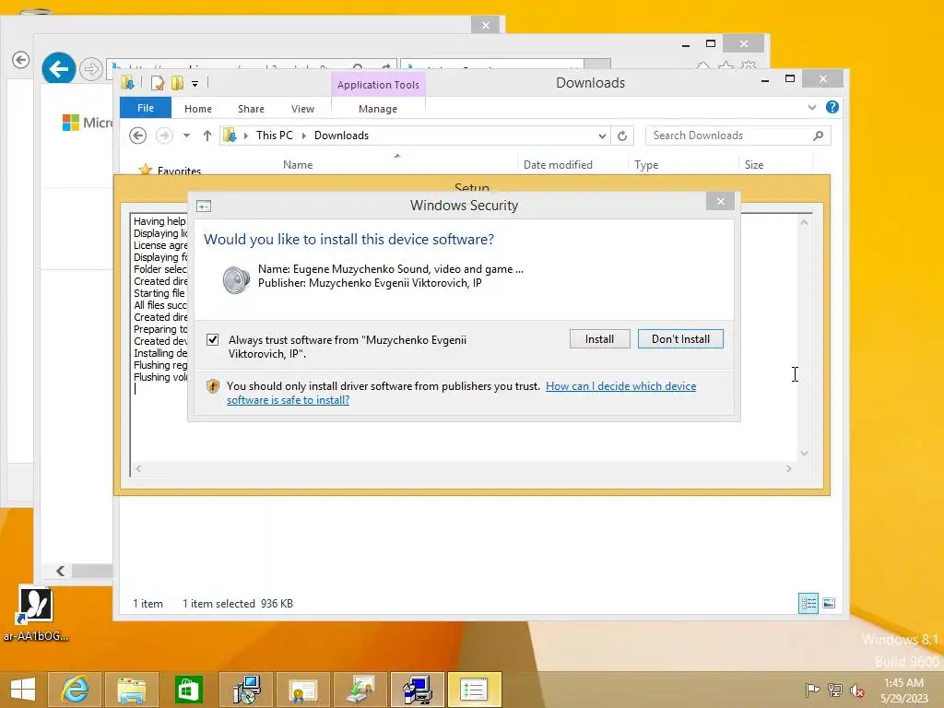Image resolution: width=944 pixels, height=708 pixels.
Task: Click the muted speaker icon in tray
Action: [856, 690]
